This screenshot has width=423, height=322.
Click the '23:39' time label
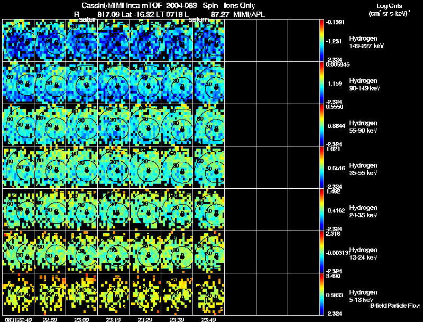click(x=177, y=320)
